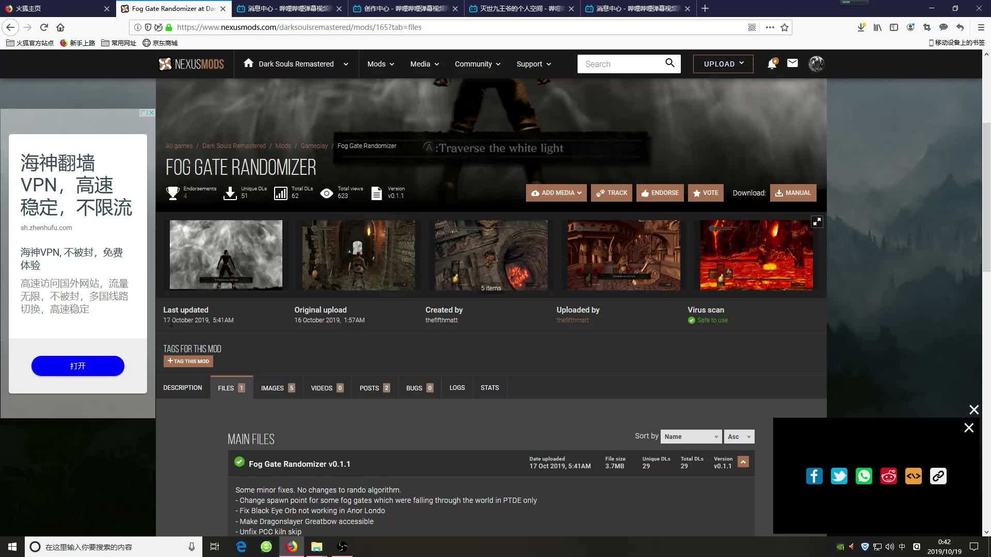This screenshot has height=557, width=991.
Task: Share on Reddit icon
Action: coord(888,476)
